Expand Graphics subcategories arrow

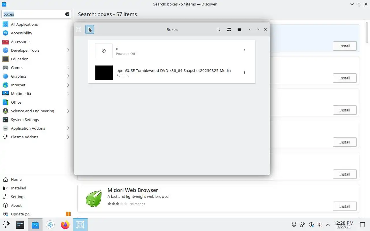[68, 76]
